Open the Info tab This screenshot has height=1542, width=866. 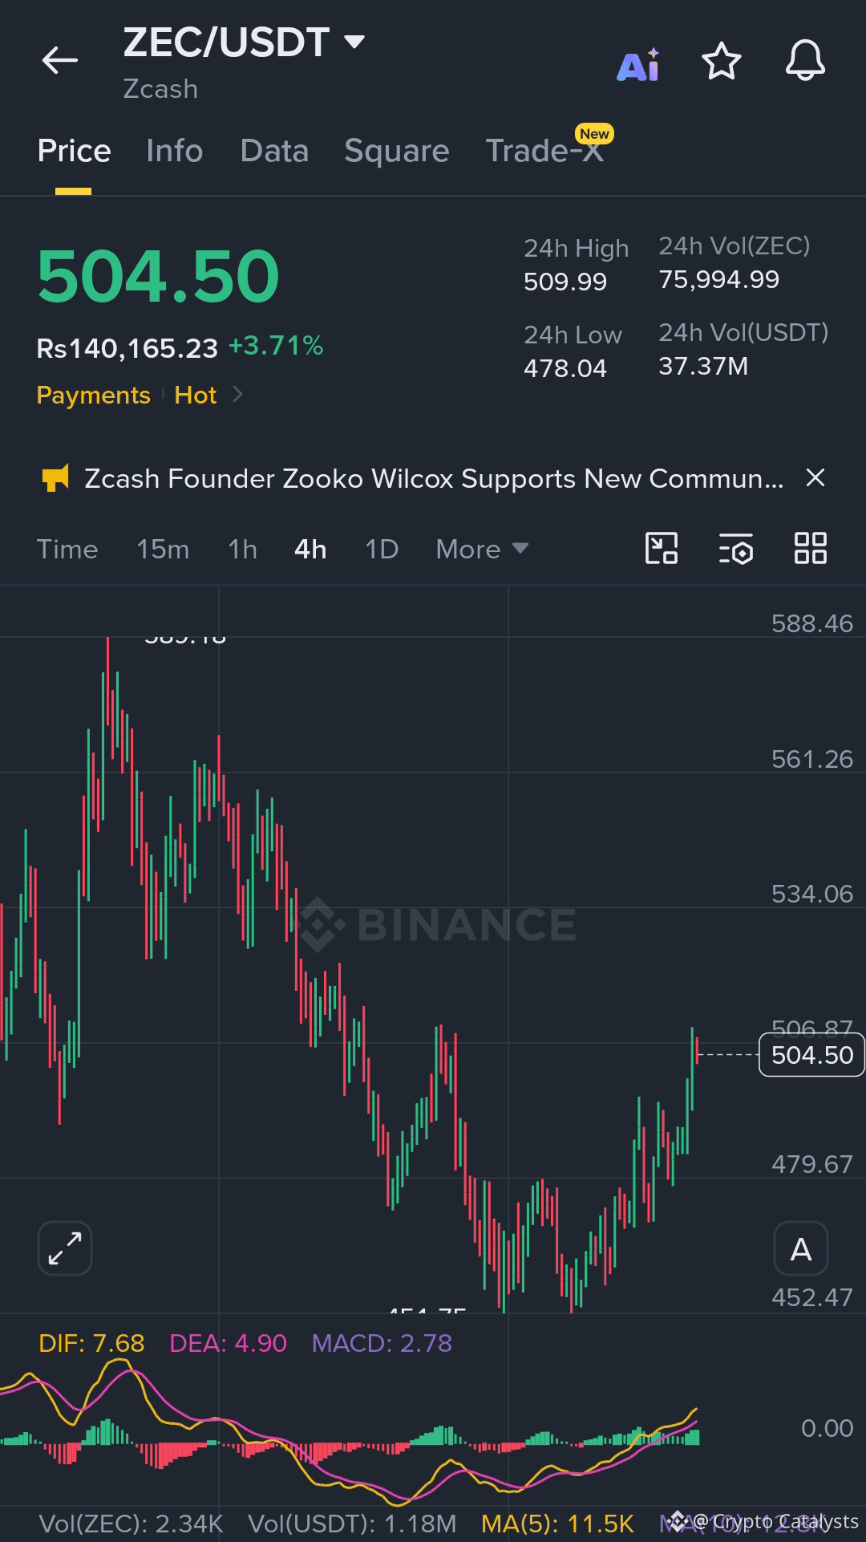click(x=175, y=151)
